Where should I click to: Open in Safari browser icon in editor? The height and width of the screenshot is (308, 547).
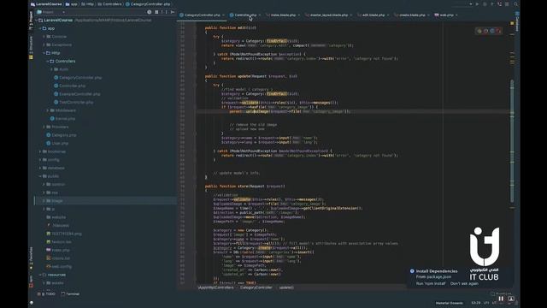click(x=492, y=31)
